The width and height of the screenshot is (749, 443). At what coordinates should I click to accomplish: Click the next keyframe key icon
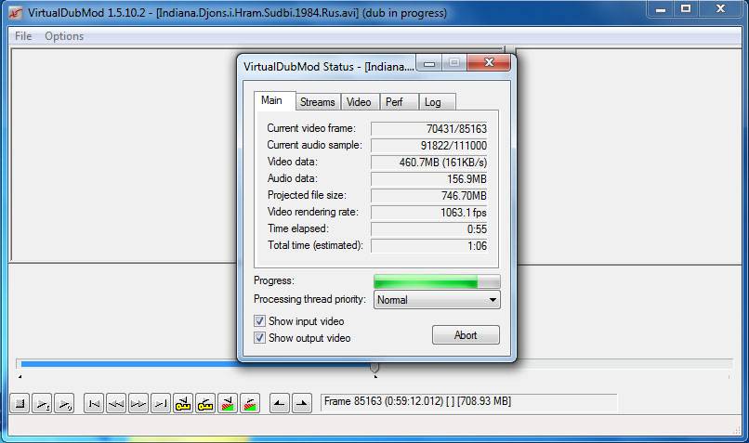[205, 403]
